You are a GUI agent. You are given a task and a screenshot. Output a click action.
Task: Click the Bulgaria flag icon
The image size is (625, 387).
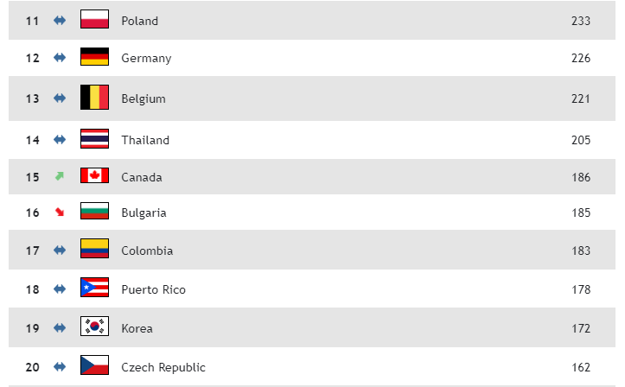94,212
